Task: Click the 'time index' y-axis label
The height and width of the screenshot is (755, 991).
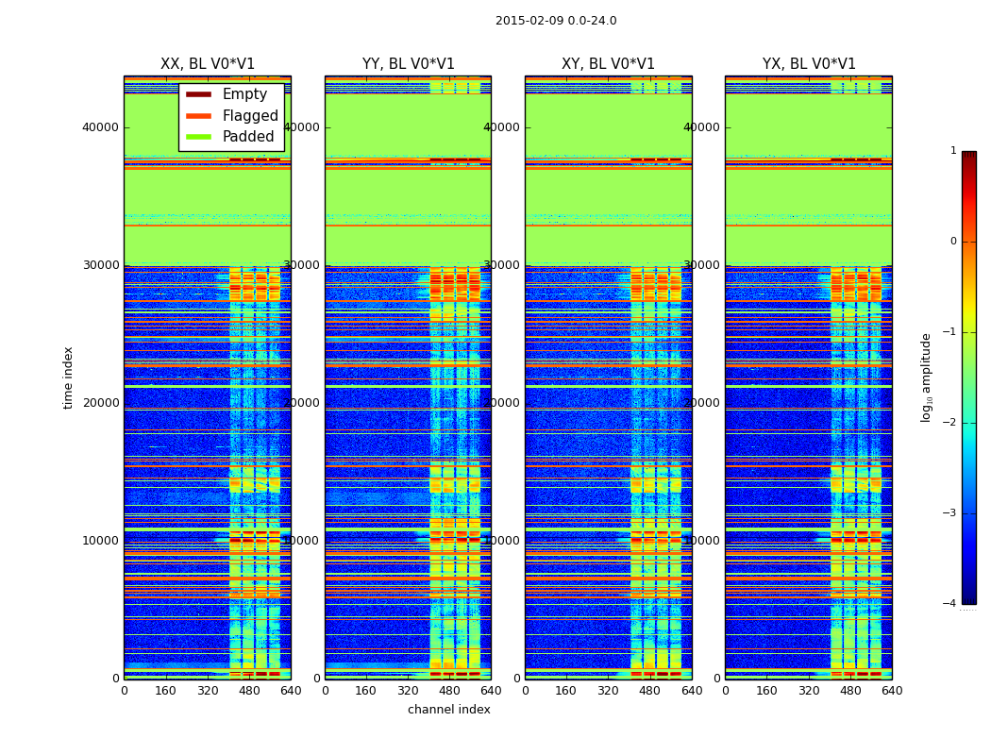Action: [69, 377]
